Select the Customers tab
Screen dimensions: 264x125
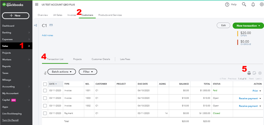tap(87, 15)
